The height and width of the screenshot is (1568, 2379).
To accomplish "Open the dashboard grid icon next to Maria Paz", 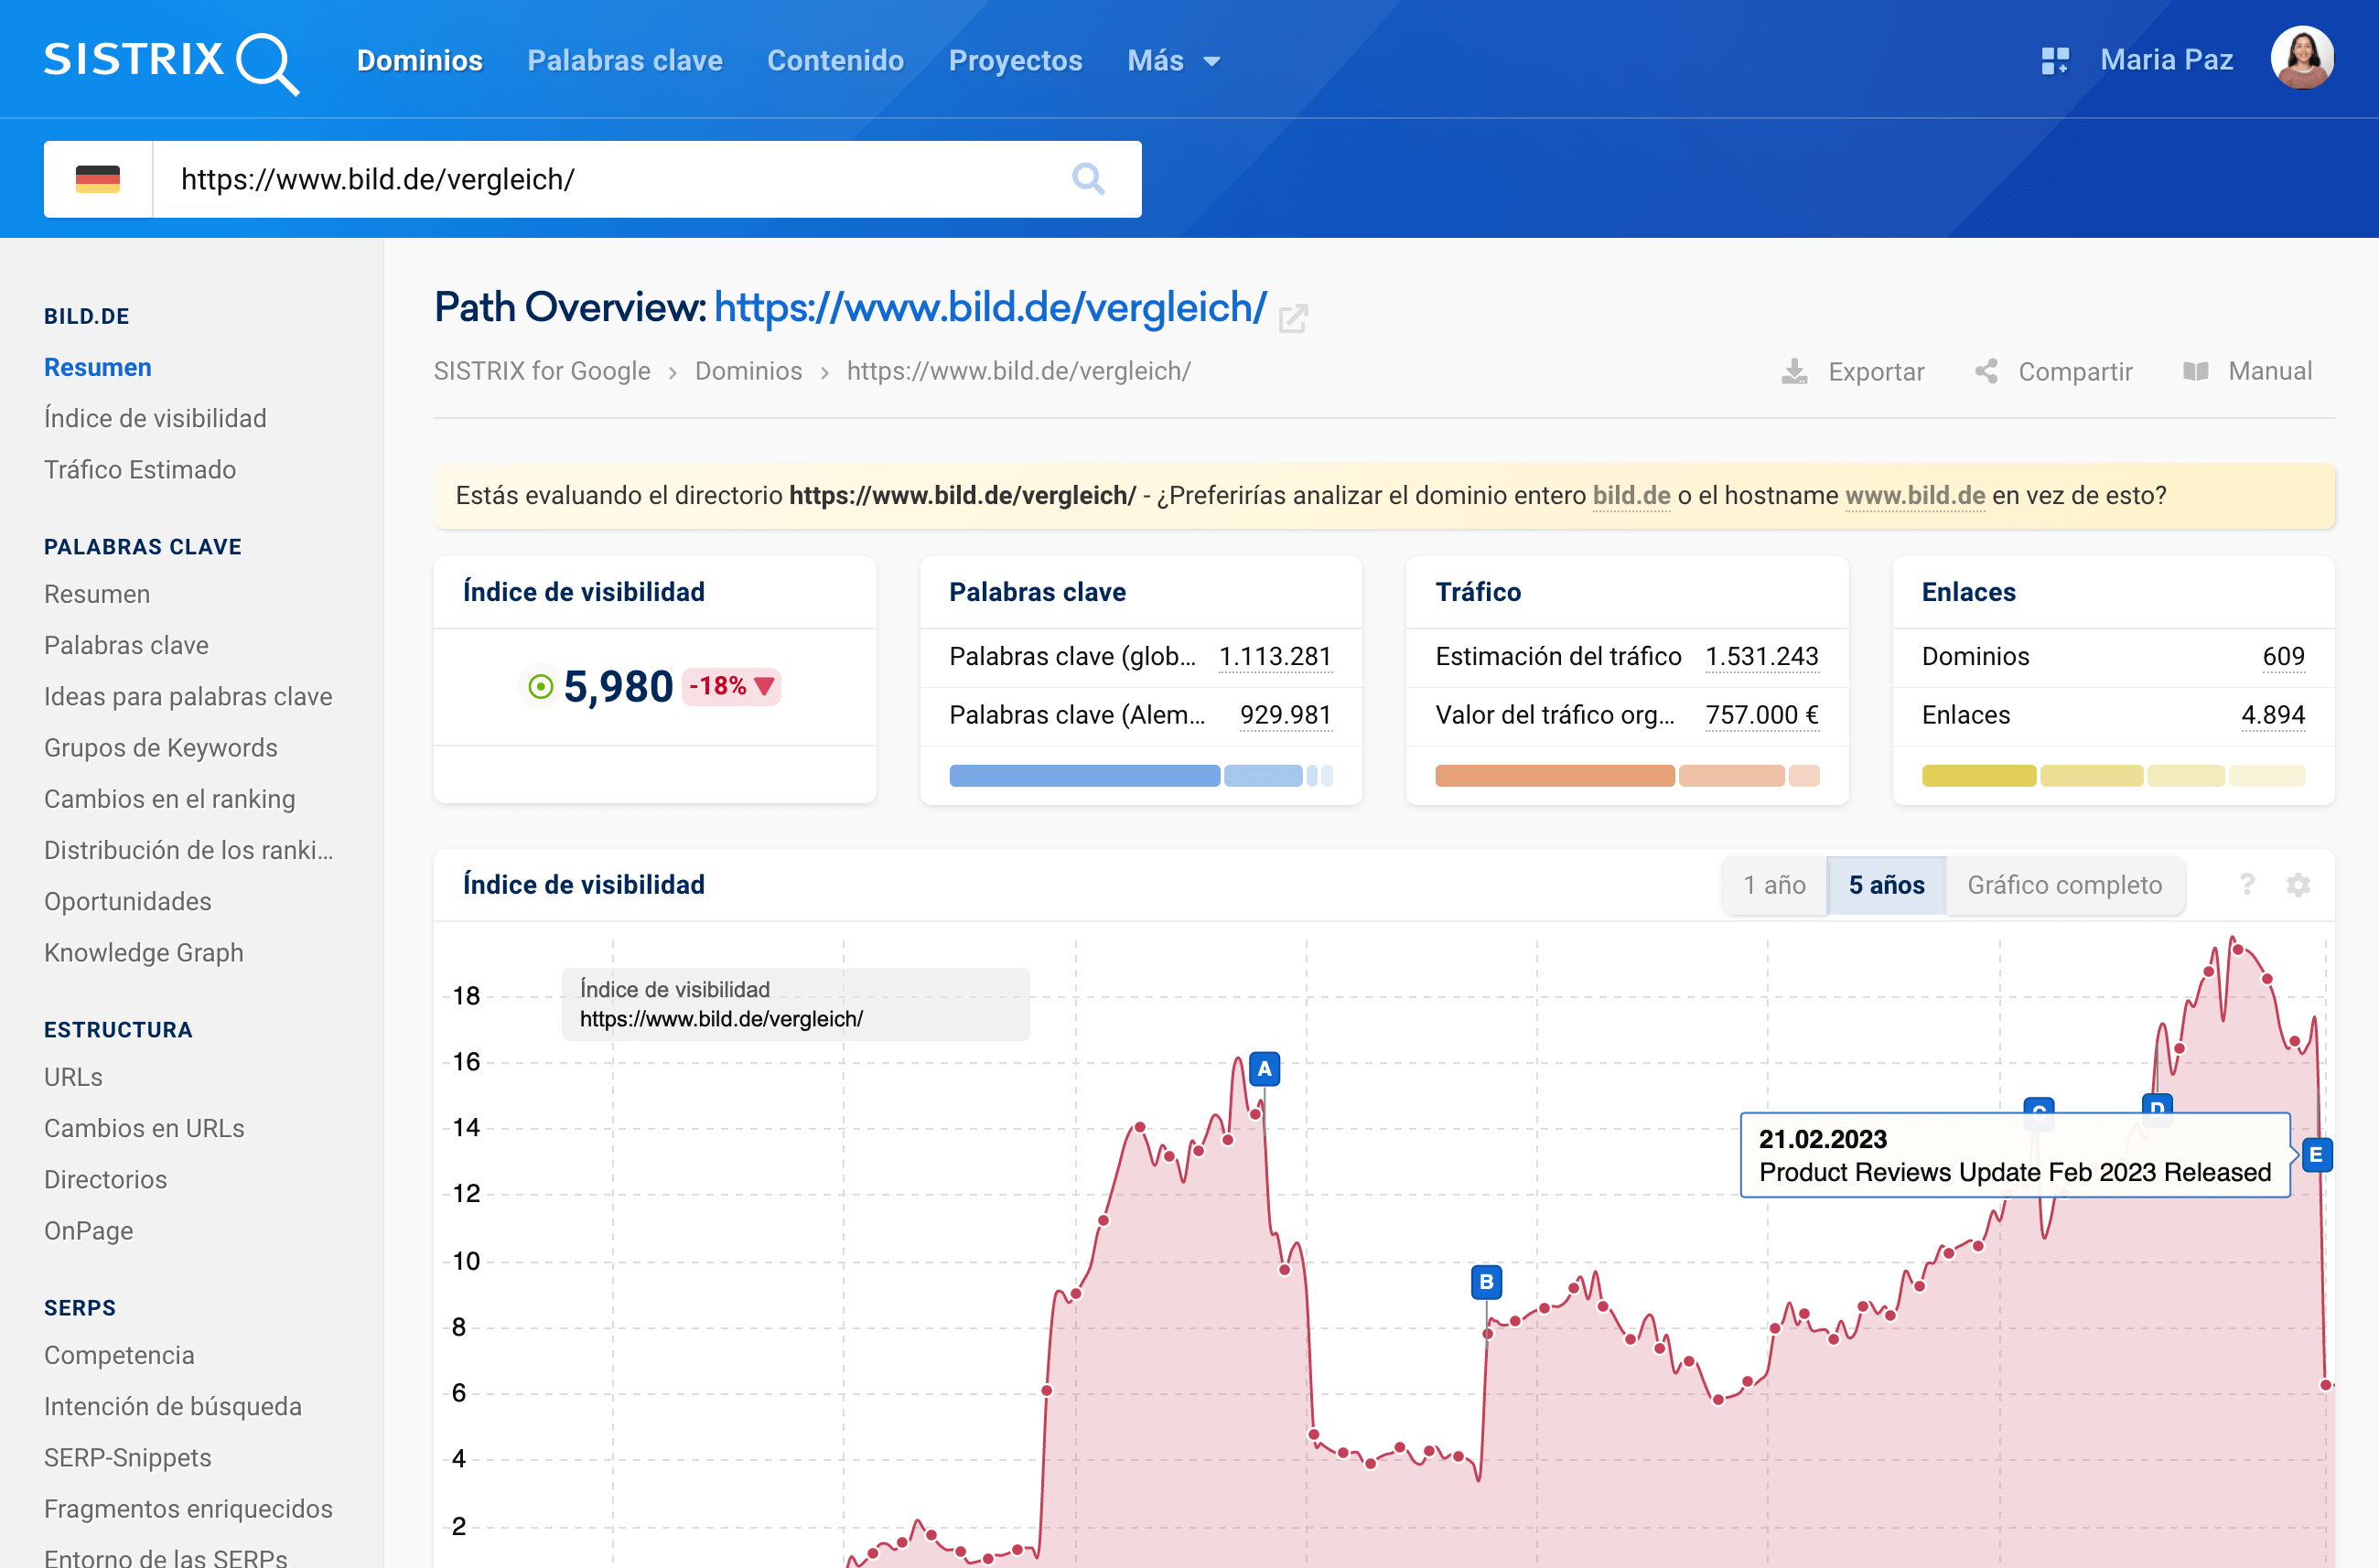I will (x=2054, y=61).
